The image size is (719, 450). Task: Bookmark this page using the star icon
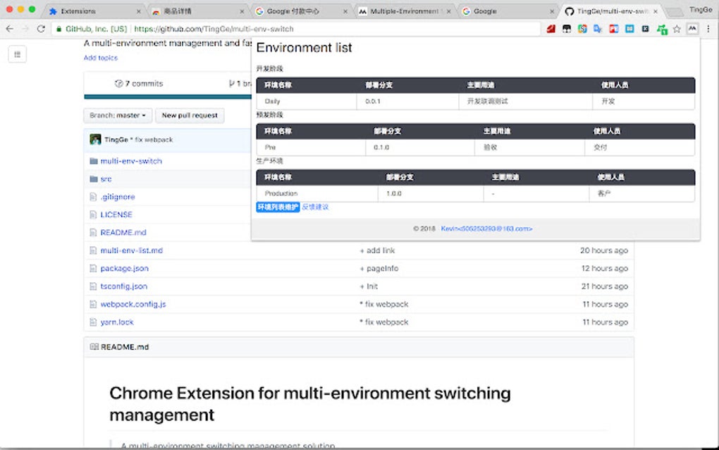[x=678, y=30]
